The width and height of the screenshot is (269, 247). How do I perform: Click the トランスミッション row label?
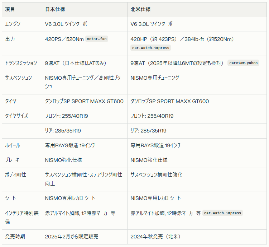pyautogui.click(x=21, y=63)
